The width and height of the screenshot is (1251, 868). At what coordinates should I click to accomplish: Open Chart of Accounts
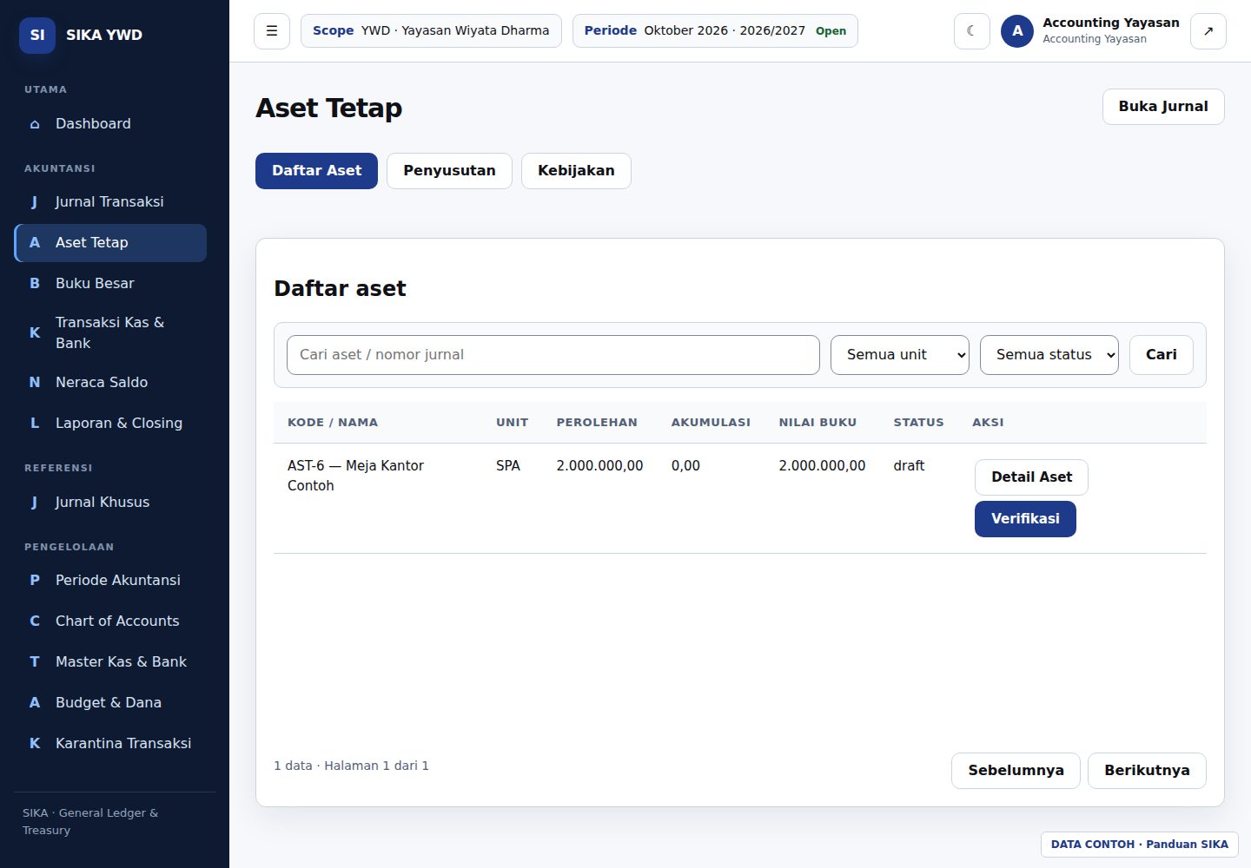tap(110, 621)
